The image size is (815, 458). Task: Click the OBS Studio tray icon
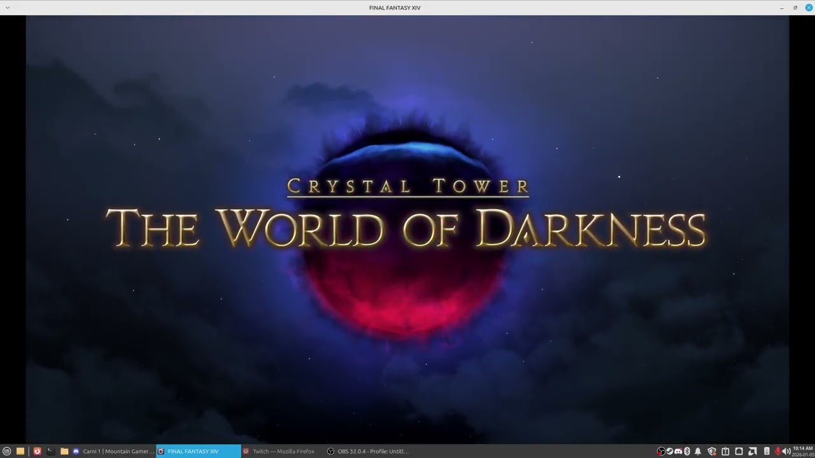pos(661,451)
